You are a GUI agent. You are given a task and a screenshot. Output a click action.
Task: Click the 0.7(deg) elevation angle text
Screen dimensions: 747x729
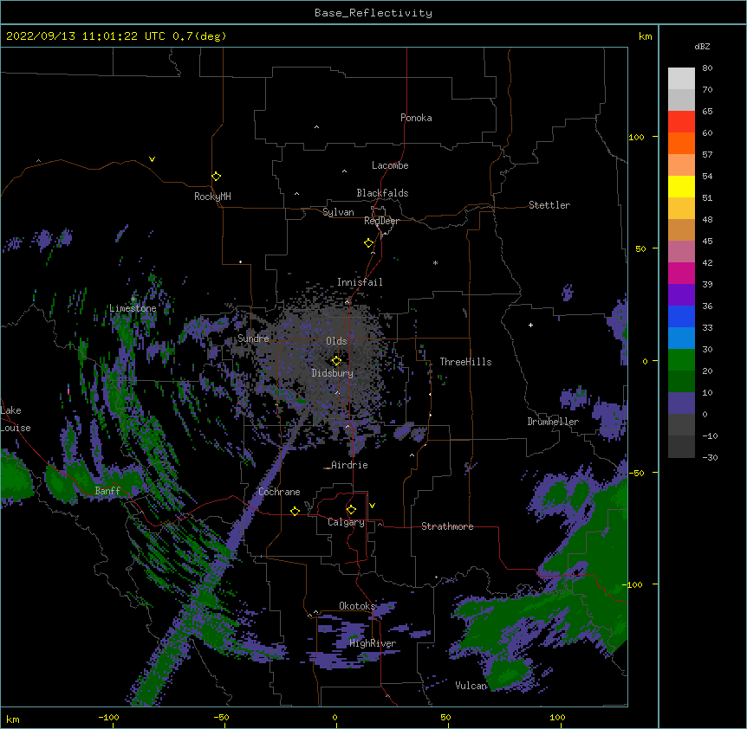coord(199,36)
